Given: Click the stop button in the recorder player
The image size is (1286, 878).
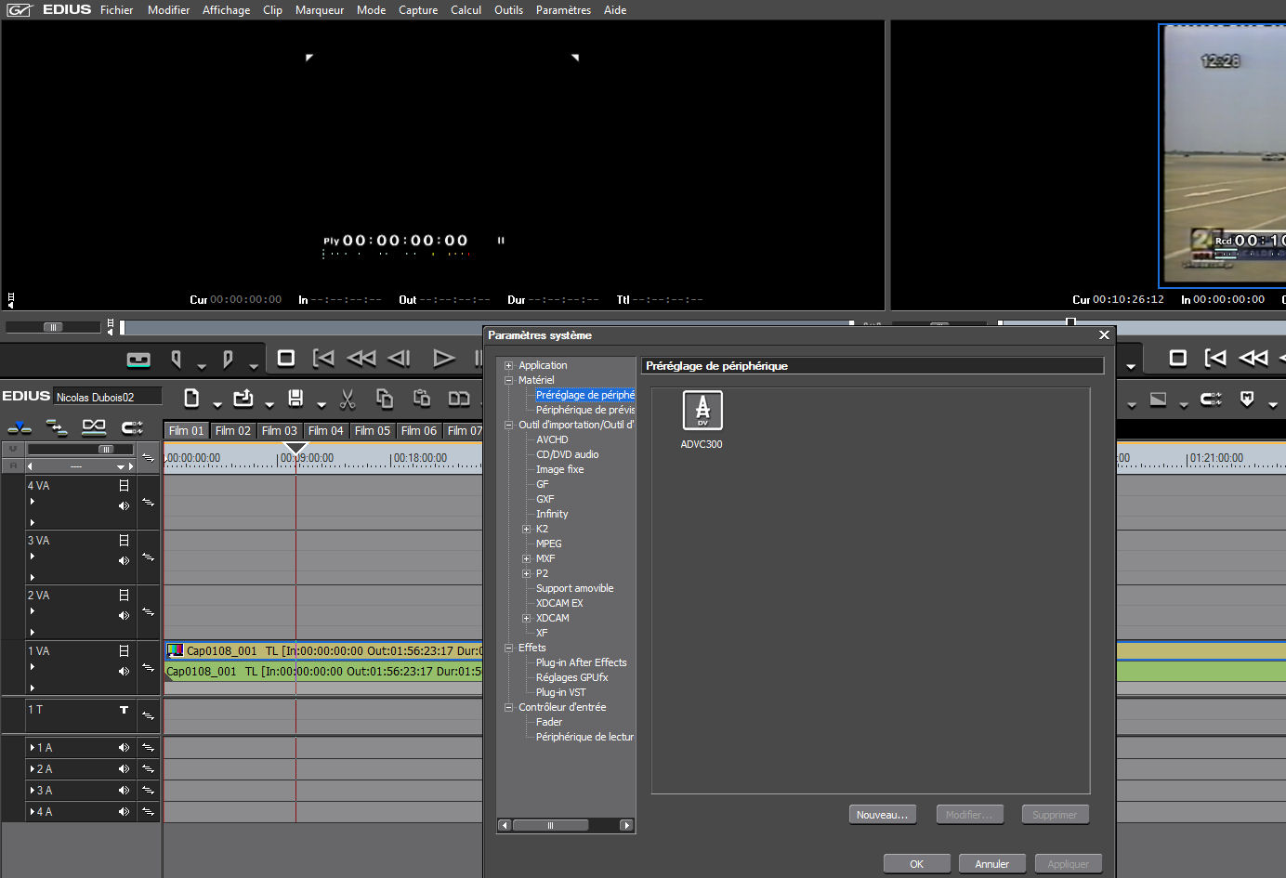Looking at the screenshot, I should tap(1178, 358).
